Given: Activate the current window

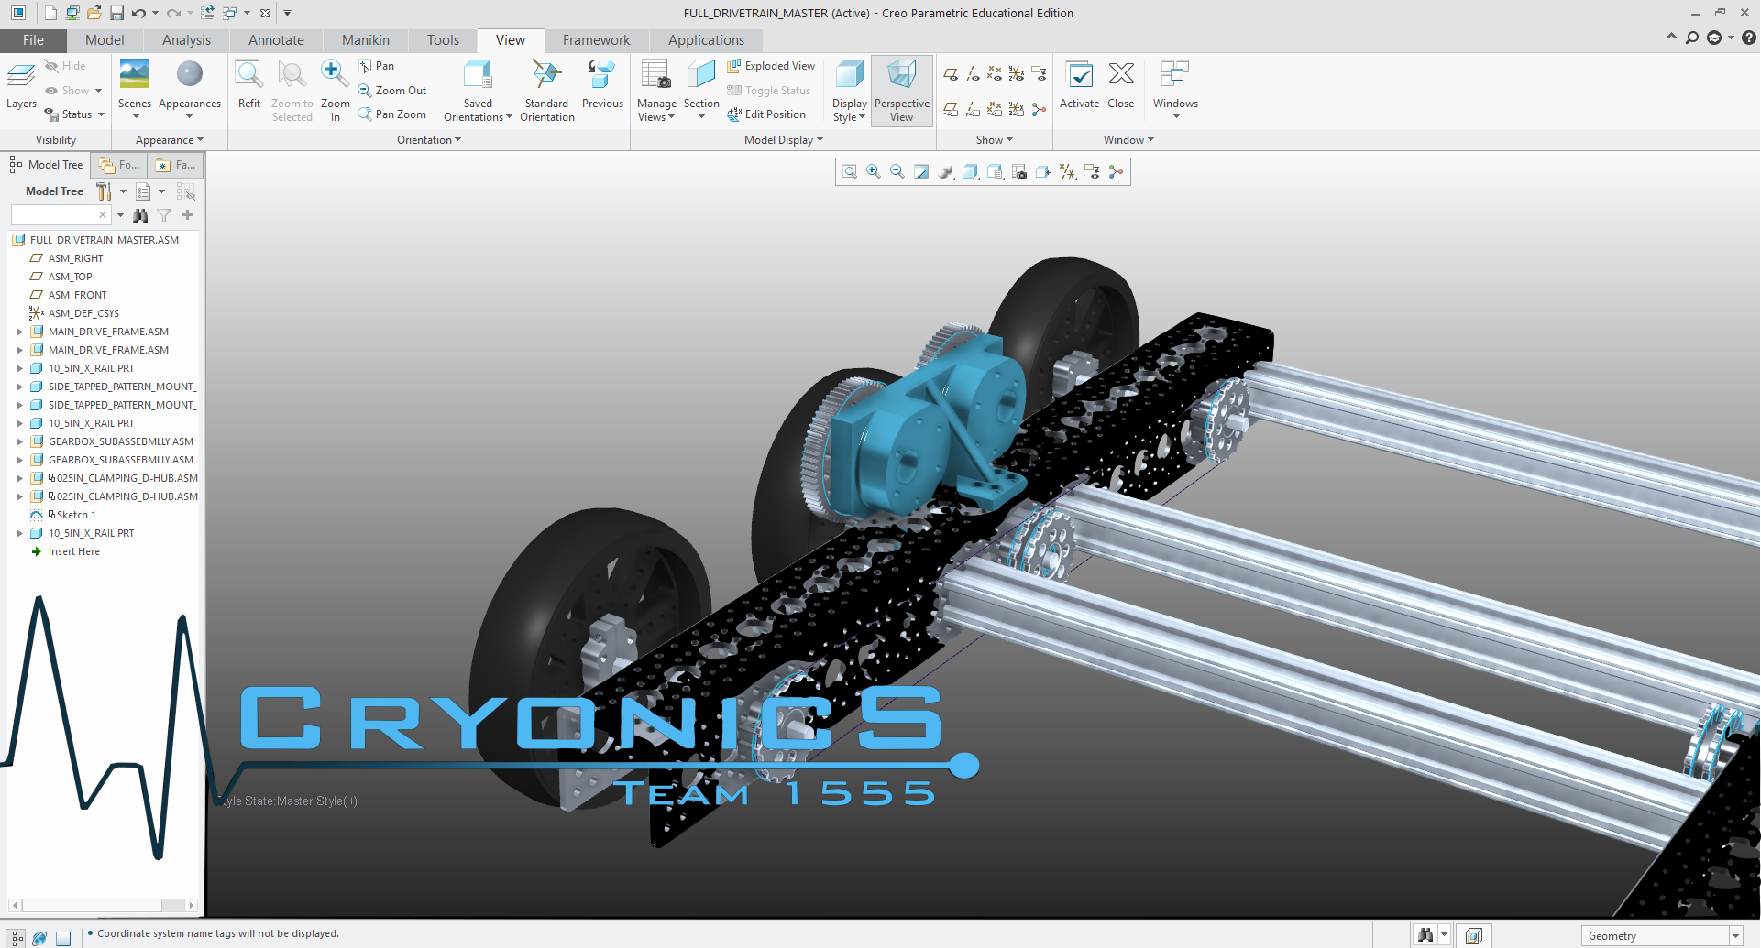Looking at the screenshot, I should pos(1079,85).
